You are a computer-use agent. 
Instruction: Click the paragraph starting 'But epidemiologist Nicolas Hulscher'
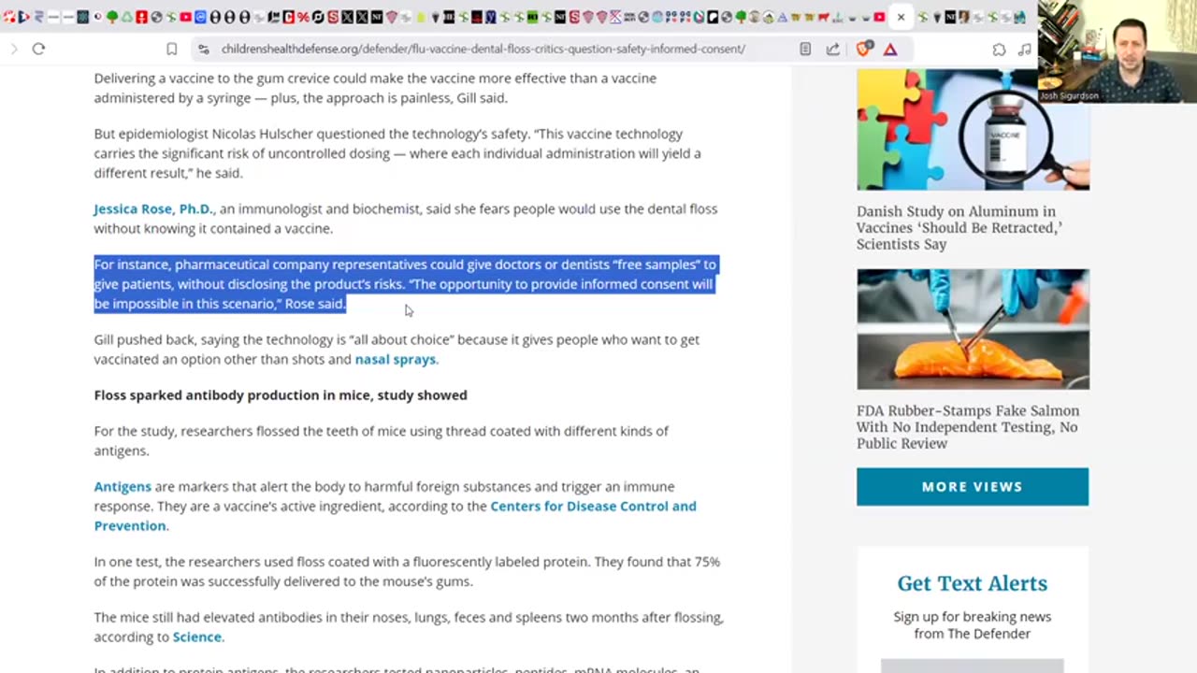[x=397, y=153]
